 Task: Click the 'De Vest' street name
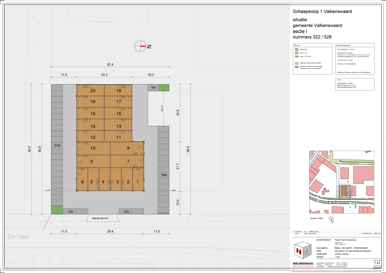click(18, 237)
